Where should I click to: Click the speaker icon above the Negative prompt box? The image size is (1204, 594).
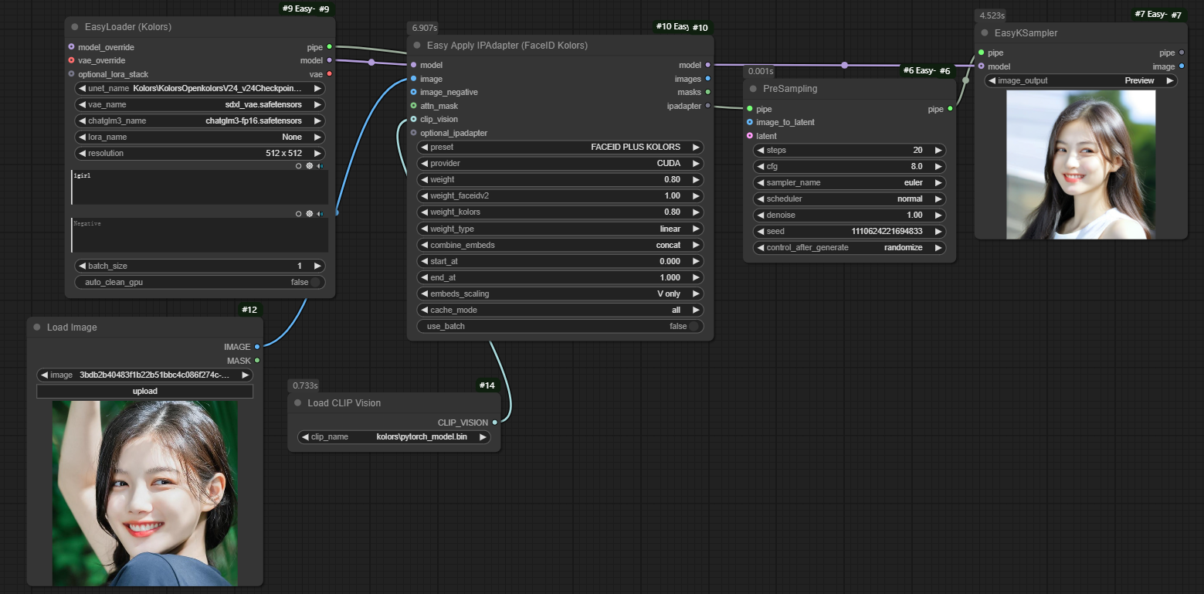(320, 213)
